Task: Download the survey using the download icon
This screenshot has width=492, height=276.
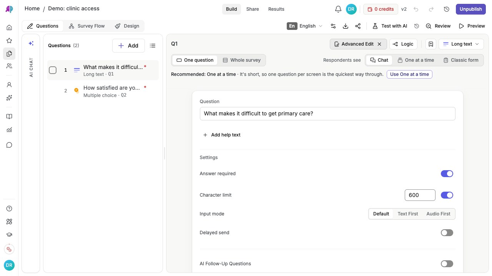Action: 346,26
